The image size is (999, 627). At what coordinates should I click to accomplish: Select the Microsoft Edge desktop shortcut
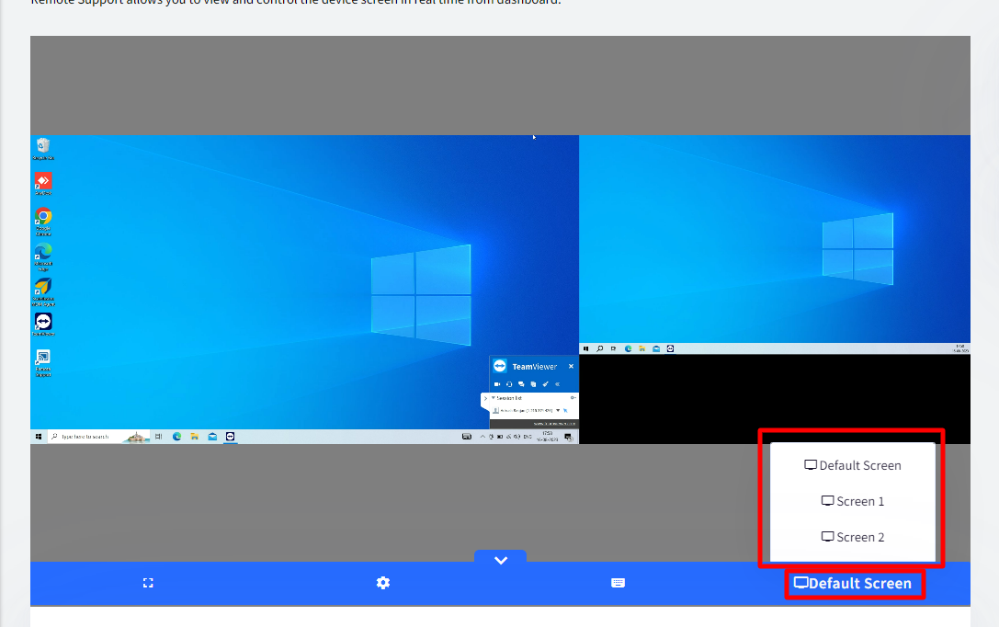(x=42, y=256)
